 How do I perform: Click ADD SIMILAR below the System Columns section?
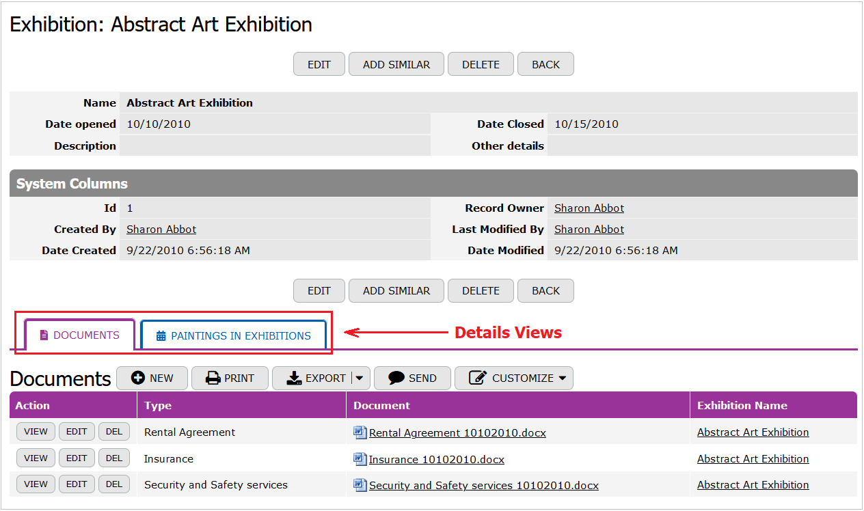click(396, 290)
